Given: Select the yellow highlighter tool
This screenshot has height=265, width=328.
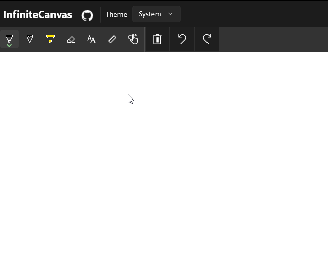Looking at the screenshot, I should [50, 39].
